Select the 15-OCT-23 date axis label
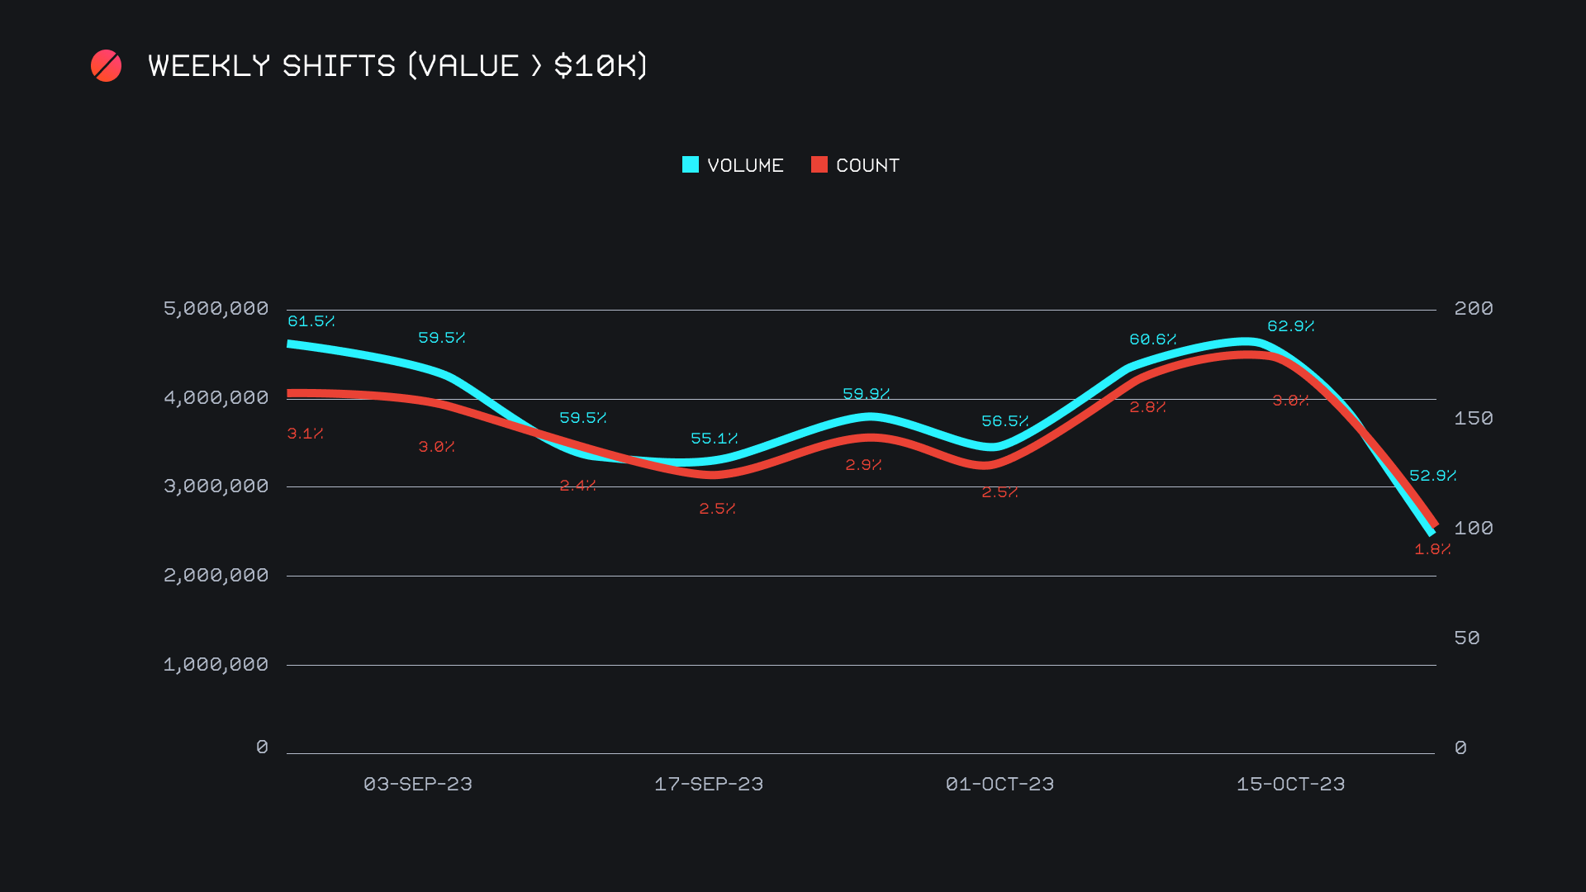The image size is (1586, 892). tap(1290, 785)
